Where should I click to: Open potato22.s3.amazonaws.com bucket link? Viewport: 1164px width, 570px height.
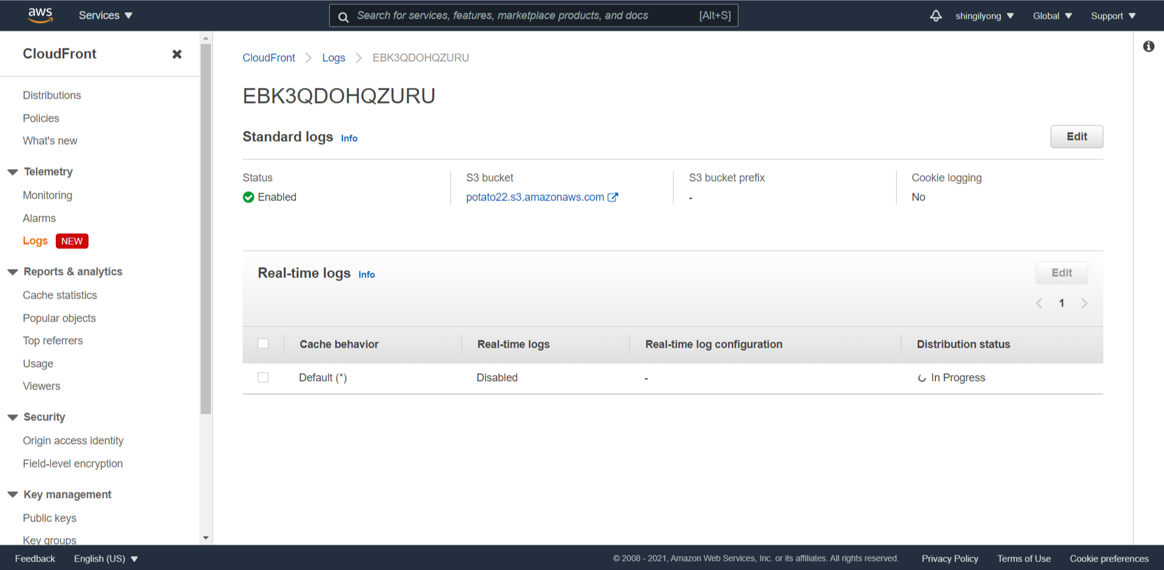pyautogui.click(x=535, y=197)
